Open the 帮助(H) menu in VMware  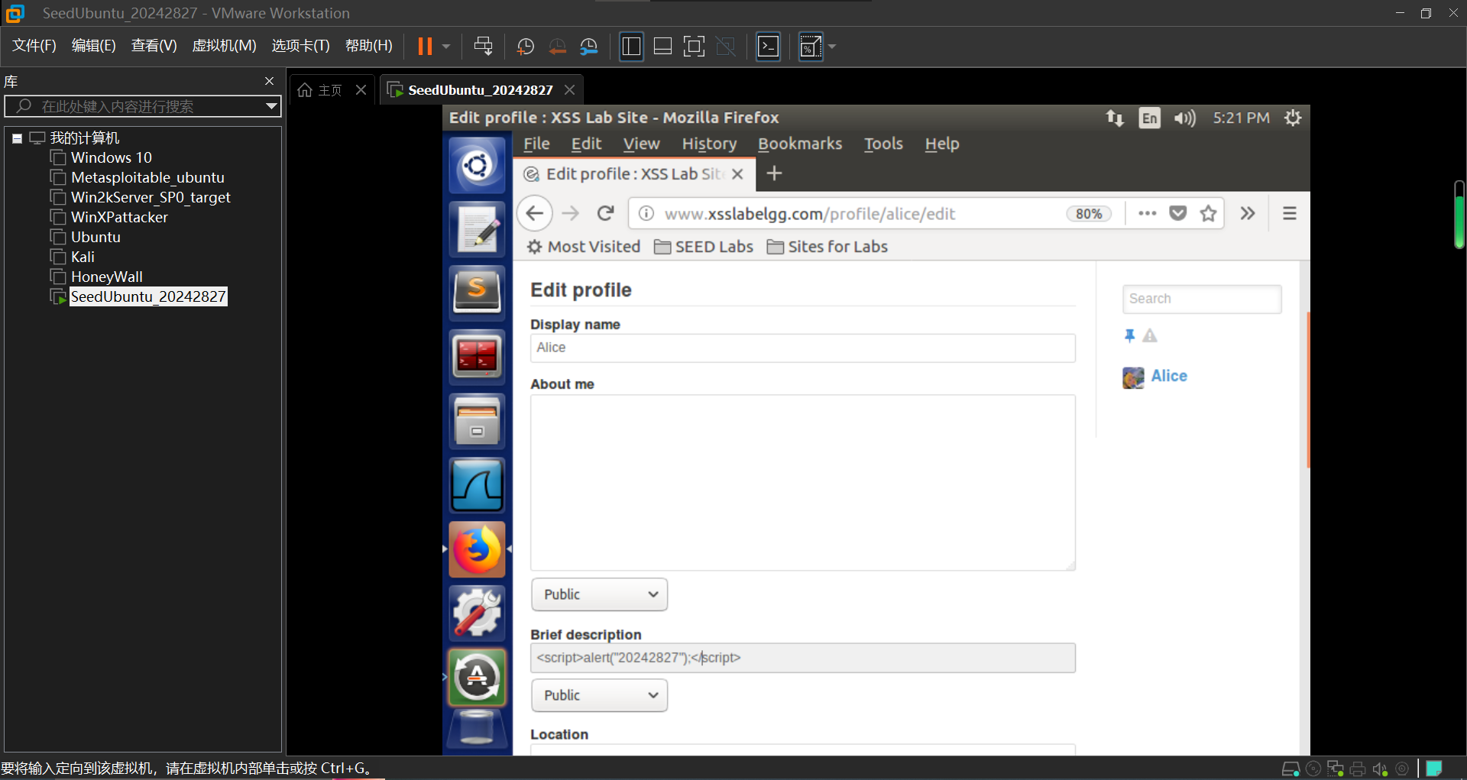pyautogui.click(x=369, y=46)
